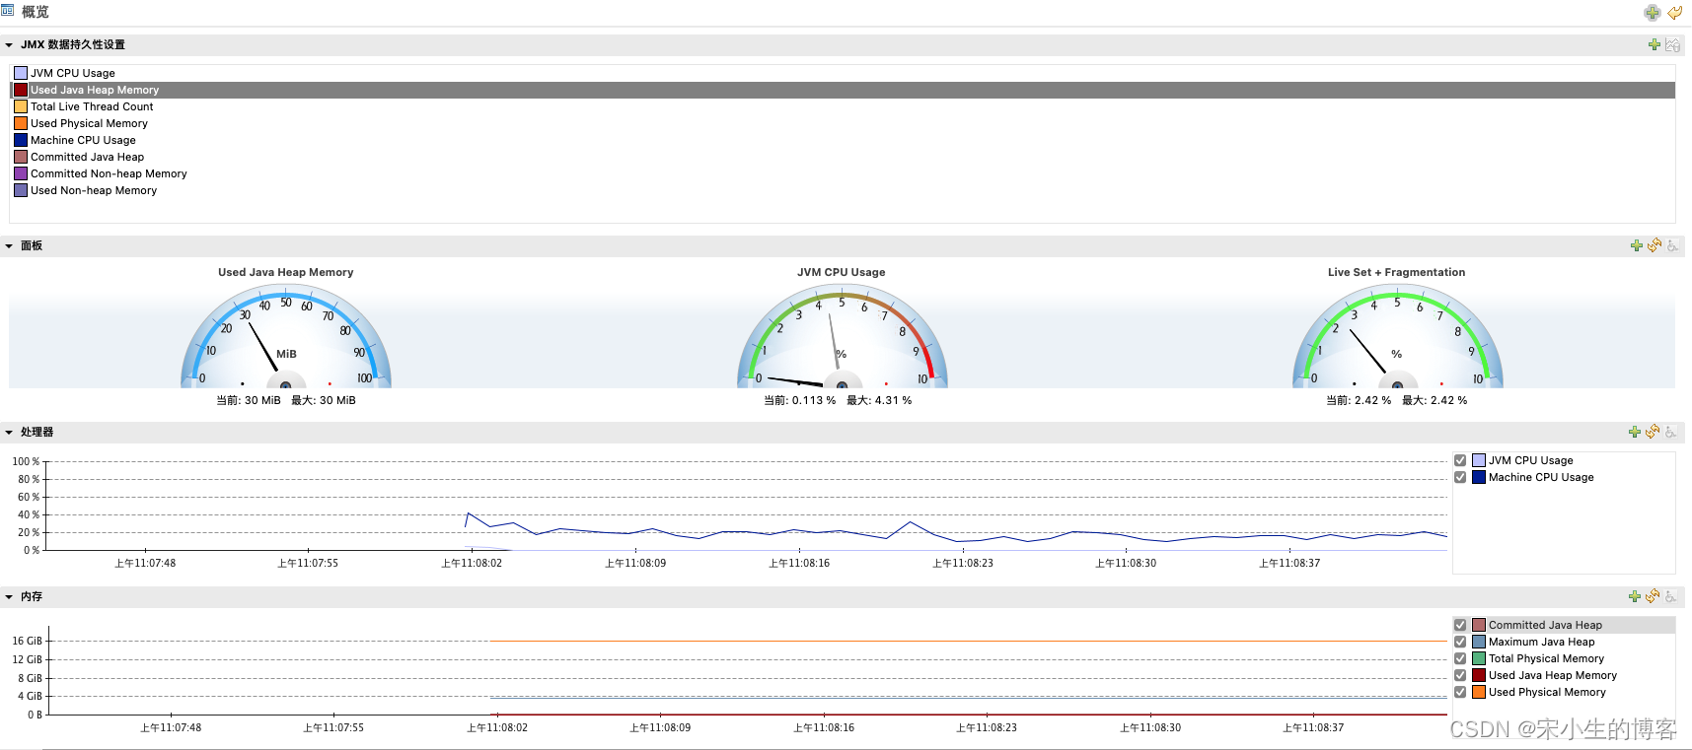Add an attribute to JMX data persistence settings
The width and height of the screenshot is (1692, 750).
pyautogui.click(x=1655, y=44)
